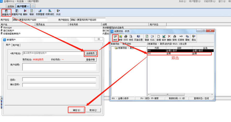Click the 新建用户 toolbar icon
Screen dimensions: 231x122
click(x=6, y=12)
